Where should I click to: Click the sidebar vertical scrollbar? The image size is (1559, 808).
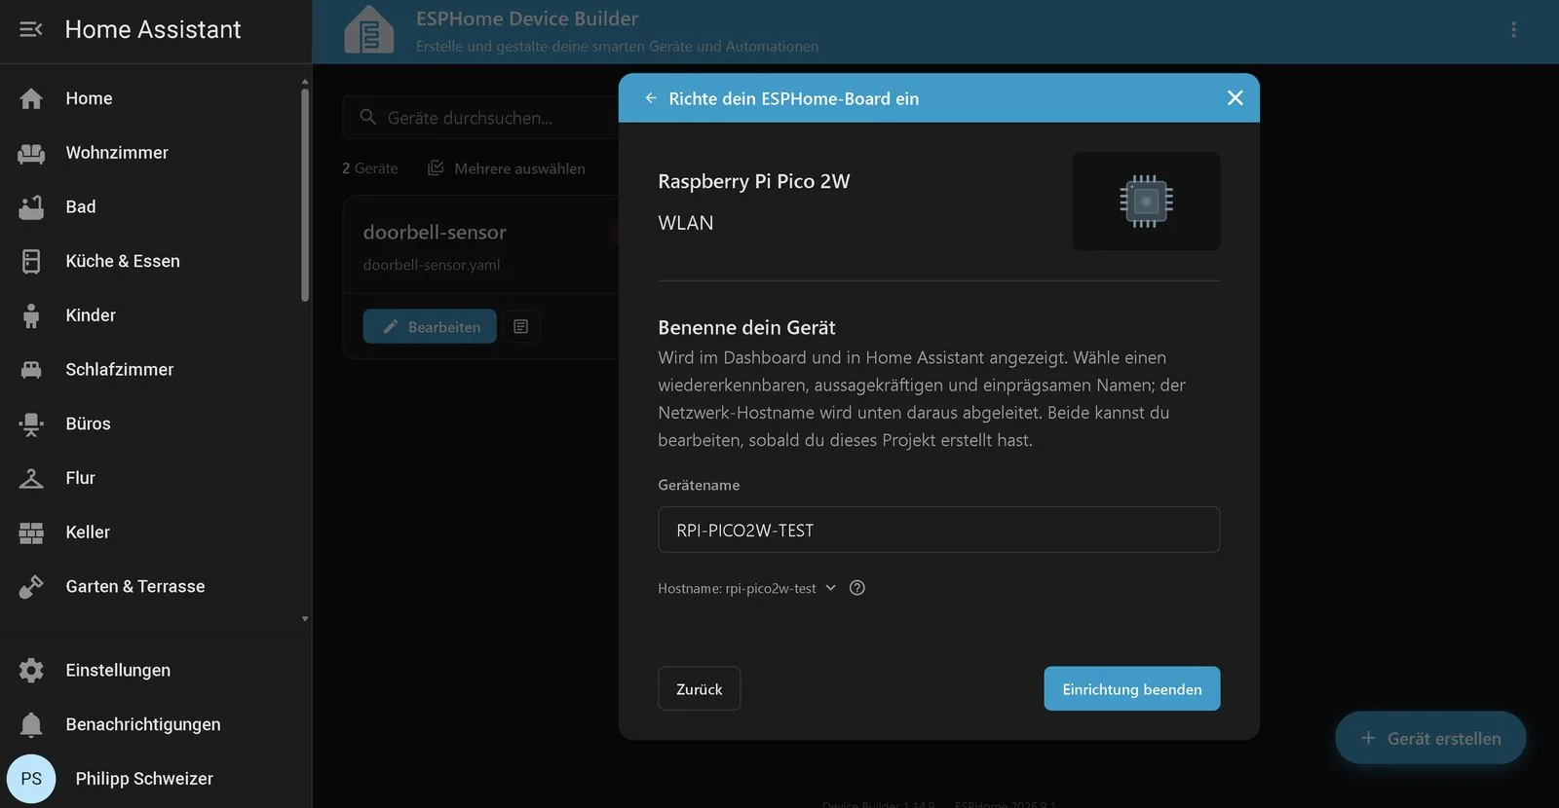tap(305, 195)
